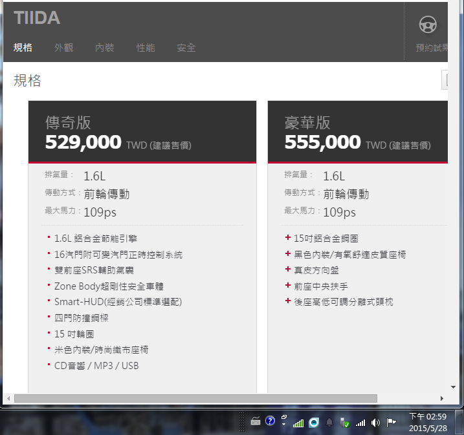Click 米色內裝/時尚織布座椅 text
Screen dimensions: 464x435
(101, 350)
